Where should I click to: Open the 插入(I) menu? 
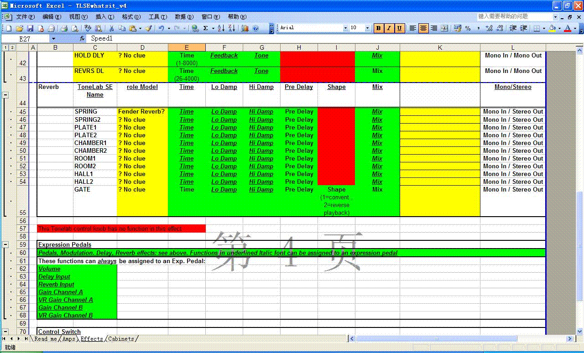point(105,17)
